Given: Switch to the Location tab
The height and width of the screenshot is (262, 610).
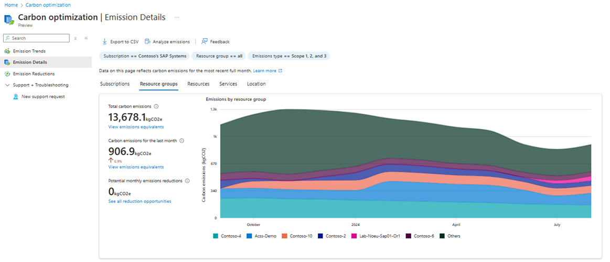Looking at the screenshot, I should 256,84.
